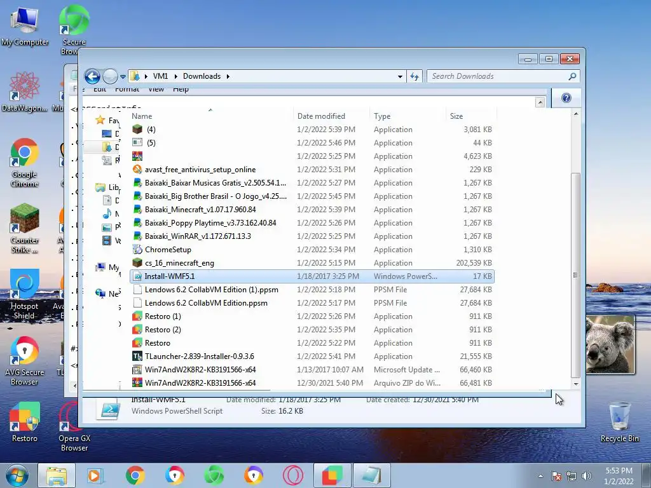Click the Forward navigation arrow in Explorer
Viewport: 651px width, 488px height.
[110, 76]
